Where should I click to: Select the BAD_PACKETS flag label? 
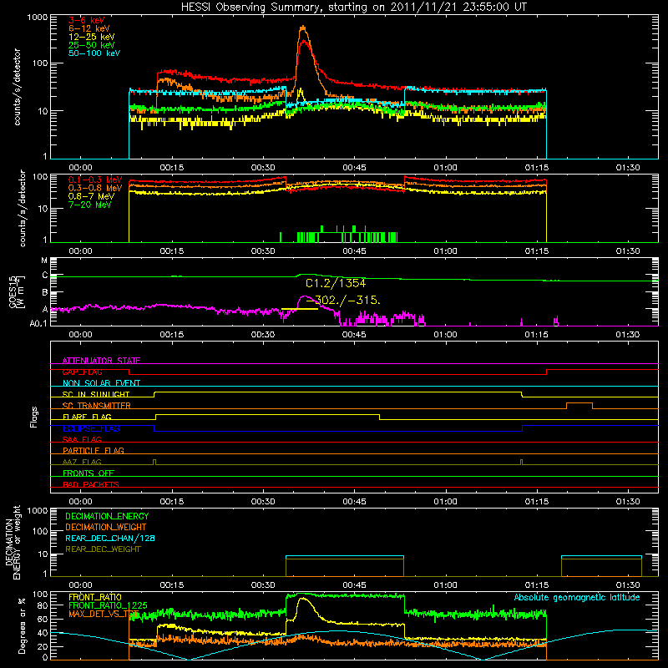point(91,484)
